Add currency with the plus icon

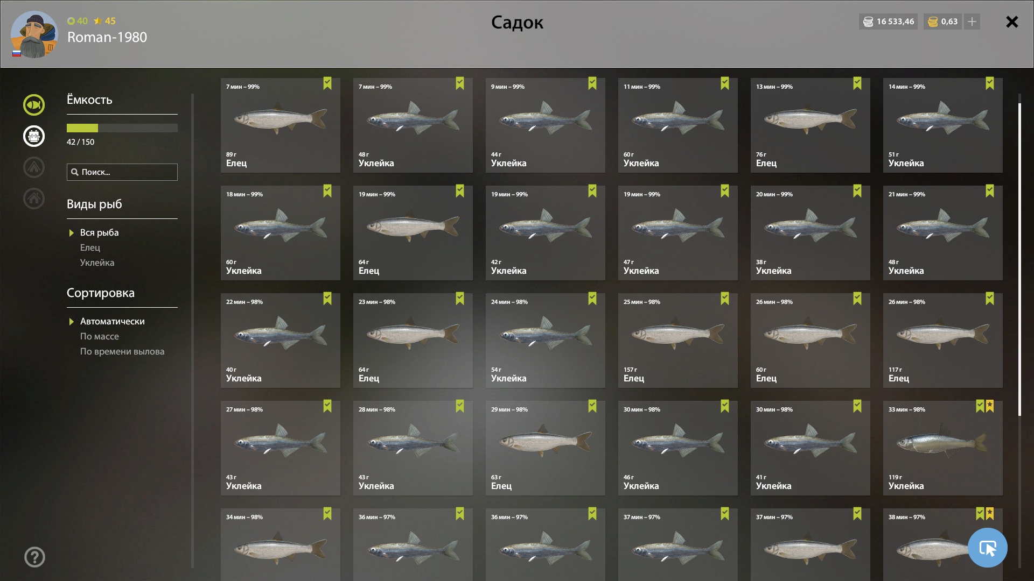972,22
